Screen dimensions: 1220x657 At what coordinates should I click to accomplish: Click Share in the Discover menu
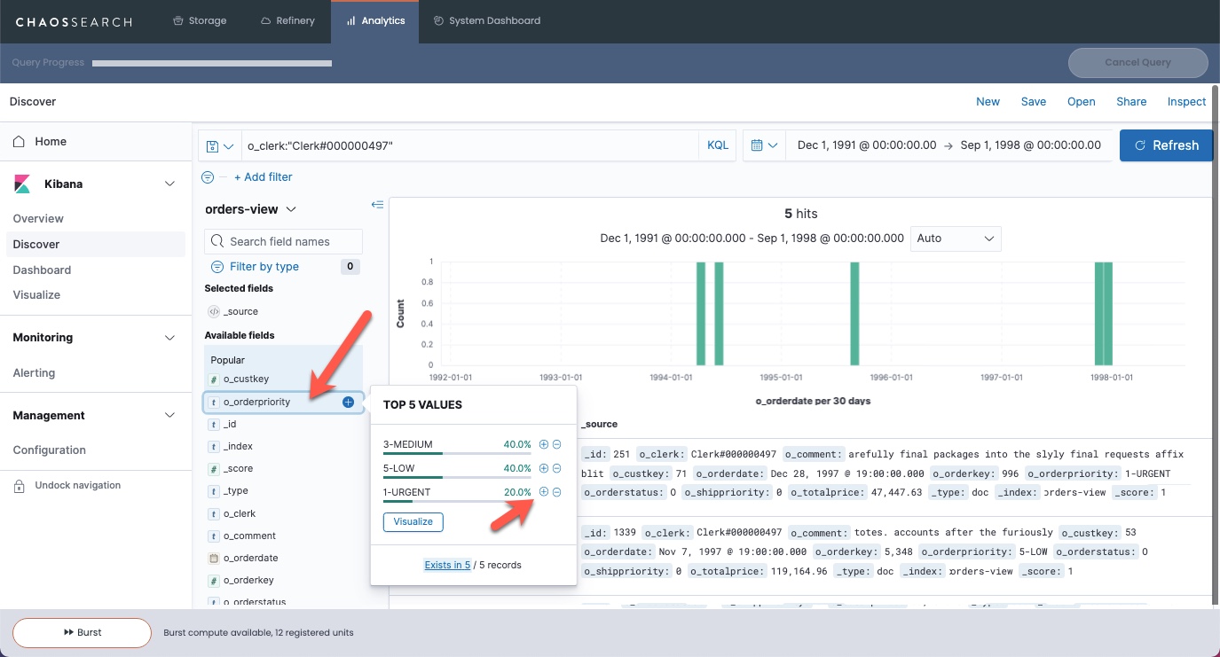pyautogui.click(x=1131, y=102)
